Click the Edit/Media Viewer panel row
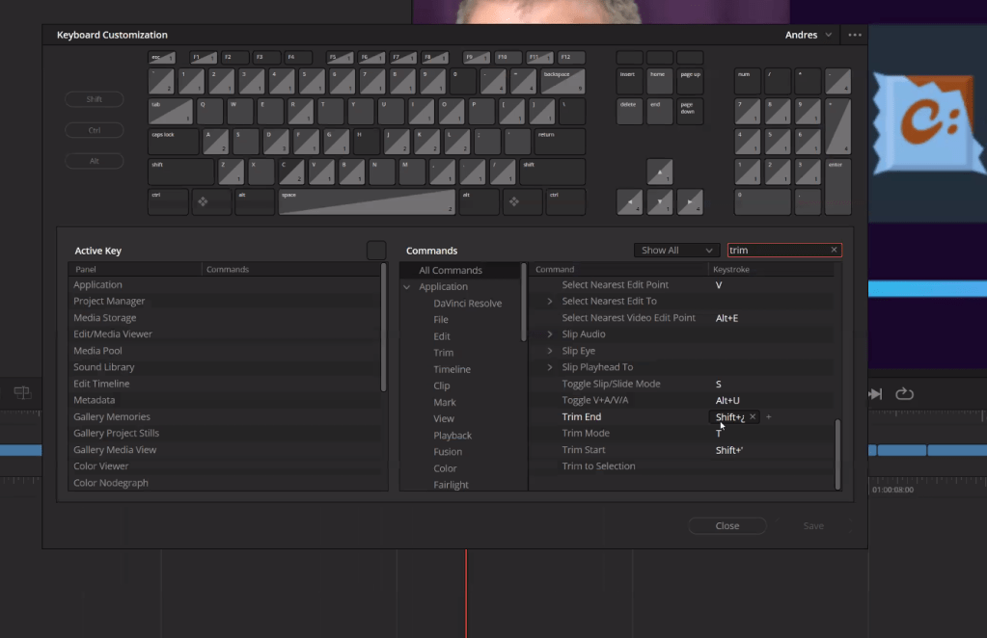Screen dimensions: 987x638 [x=225, y=334]
